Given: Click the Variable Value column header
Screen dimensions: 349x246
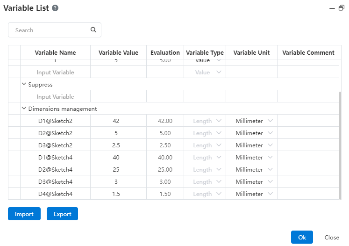Looking at the screenshot, I should click(x=118, y=52).
